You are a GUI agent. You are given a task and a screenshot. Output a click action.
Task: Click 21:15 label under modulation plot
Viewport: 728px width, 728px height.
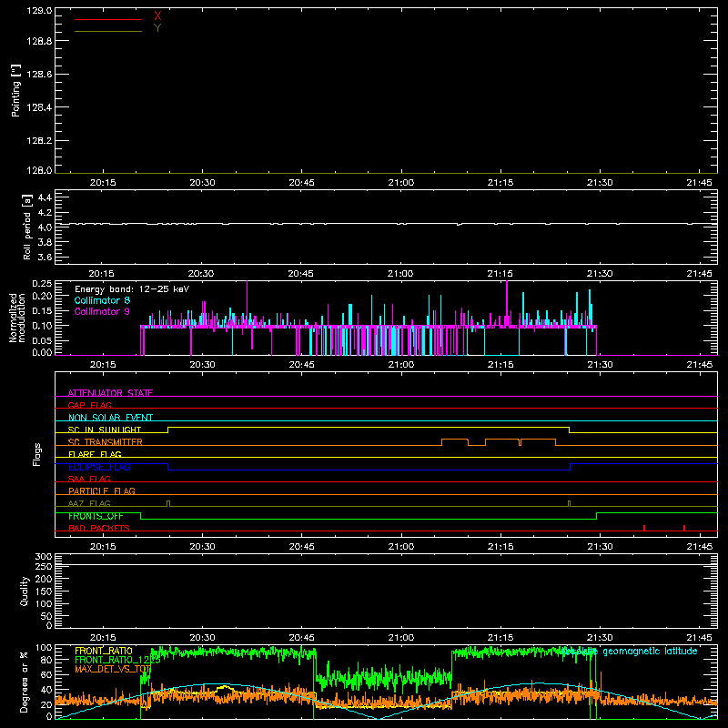pos(500,365)
